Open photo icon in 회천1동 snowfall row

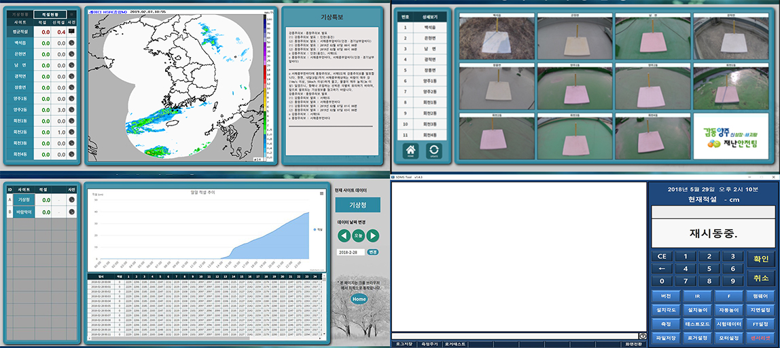[71, 121]
